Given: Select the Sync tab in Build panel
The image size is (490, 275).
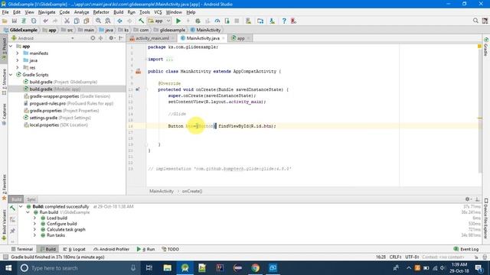Looking at the screenshot, I should point(31,199).
